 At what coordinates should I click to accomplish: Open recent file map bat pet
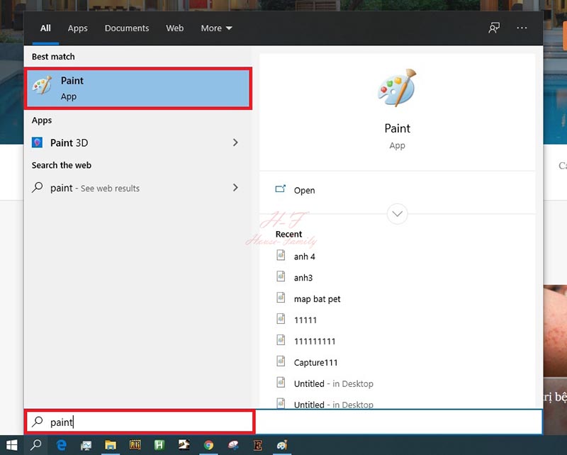click(x=317, y=299)
